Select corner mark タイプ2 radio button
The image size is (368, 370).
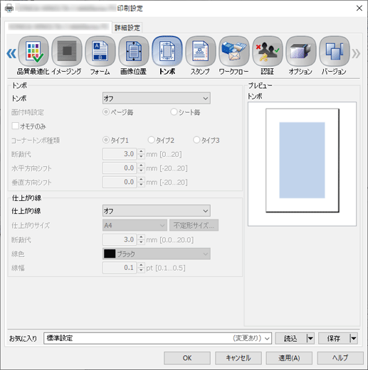tap(151, 140)
